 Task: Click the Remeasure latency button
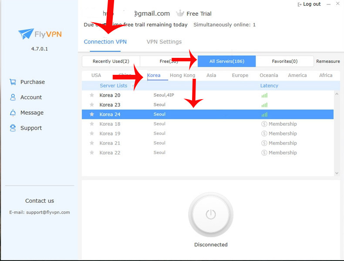pos(328,61)
